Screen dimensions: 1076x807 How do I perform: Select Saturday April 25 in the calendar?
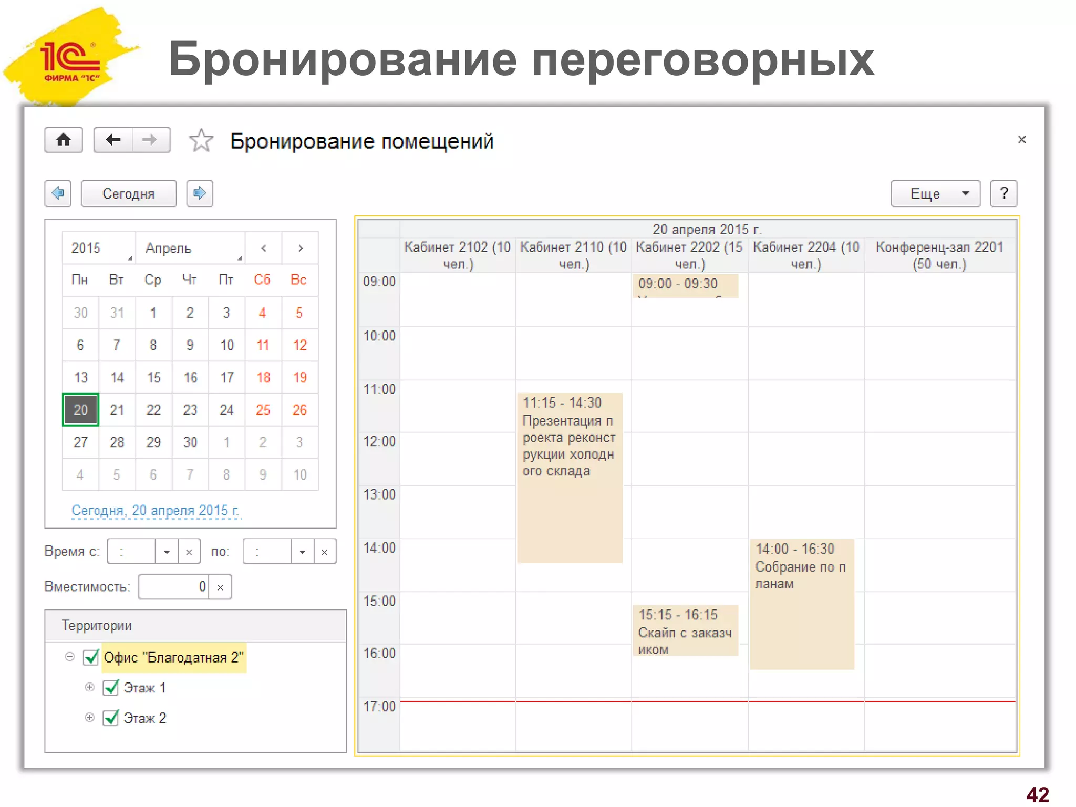pyautogui.click(x=263, y=410)
